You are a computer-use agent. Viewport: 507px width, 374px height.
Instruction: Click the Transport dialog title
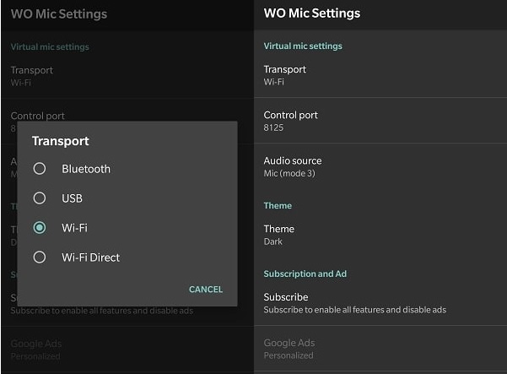[61, 141]
